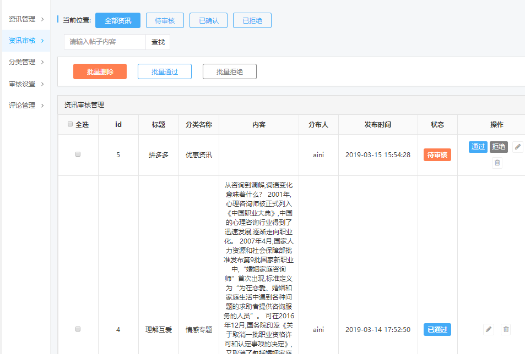Click publisher aini in the 理解互爱 row
The height and width of the screenshot is (354, 525).
click(x=318, y=330)
